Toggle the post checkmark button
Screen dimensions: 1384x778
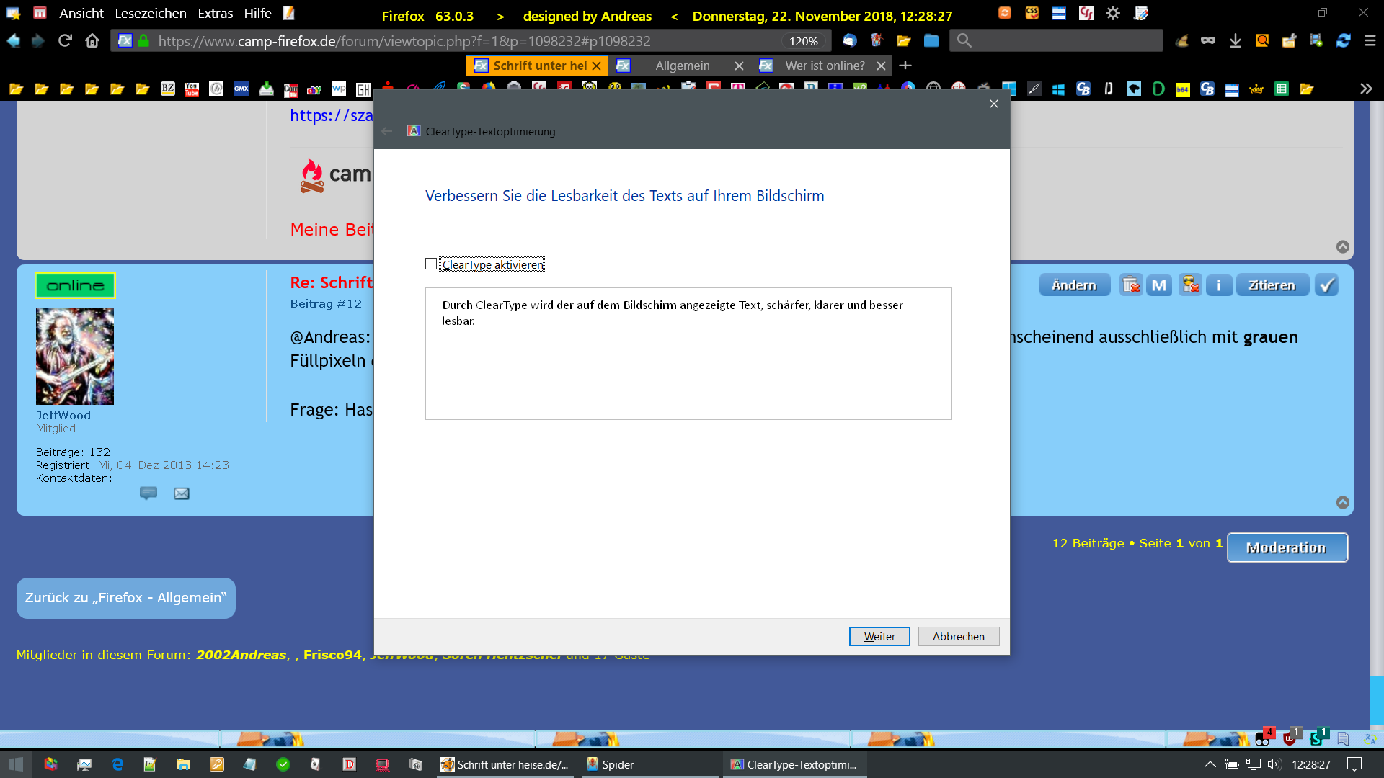(x=1326, y=285)
